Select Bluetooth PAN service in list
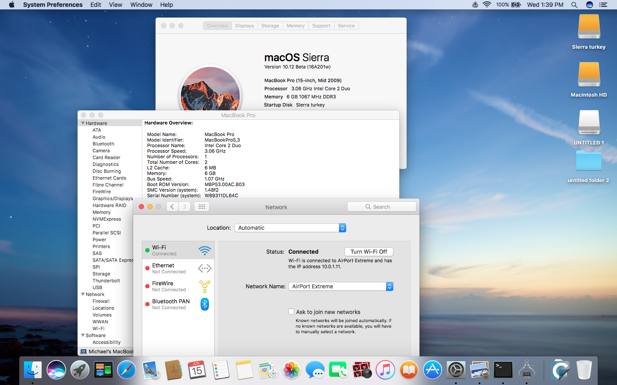This screenshot has width=617, height=385. click(178, 304)
